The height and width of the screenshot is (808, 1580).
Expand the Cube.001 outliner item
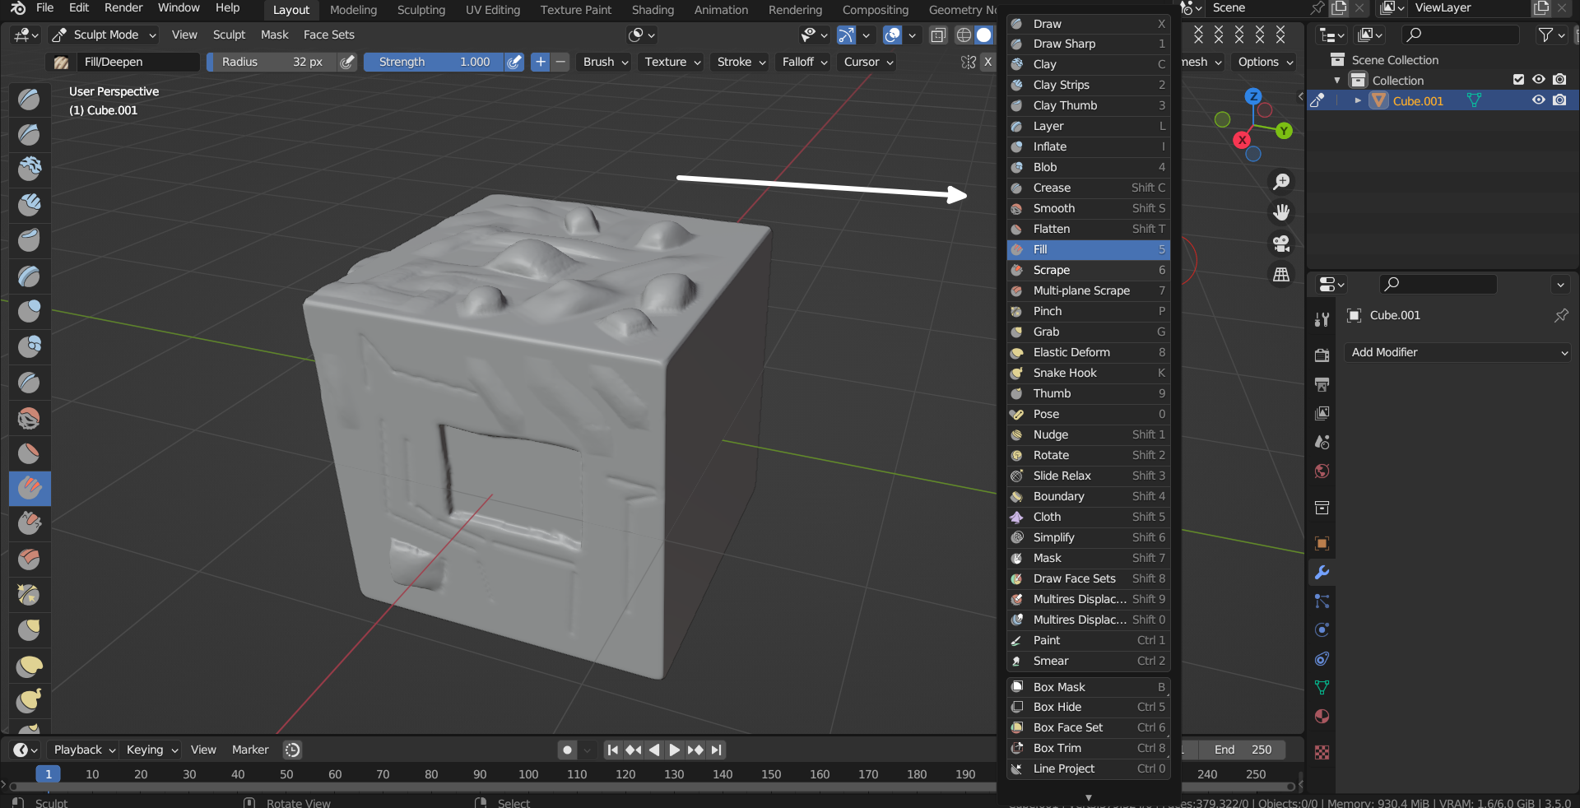point(1358,100)
